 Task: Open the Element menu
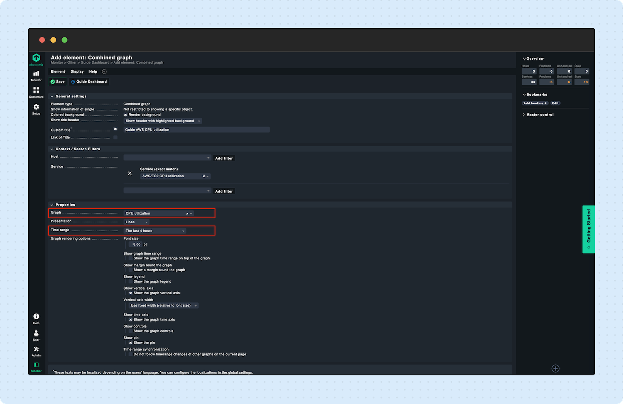tap(58, 71)
